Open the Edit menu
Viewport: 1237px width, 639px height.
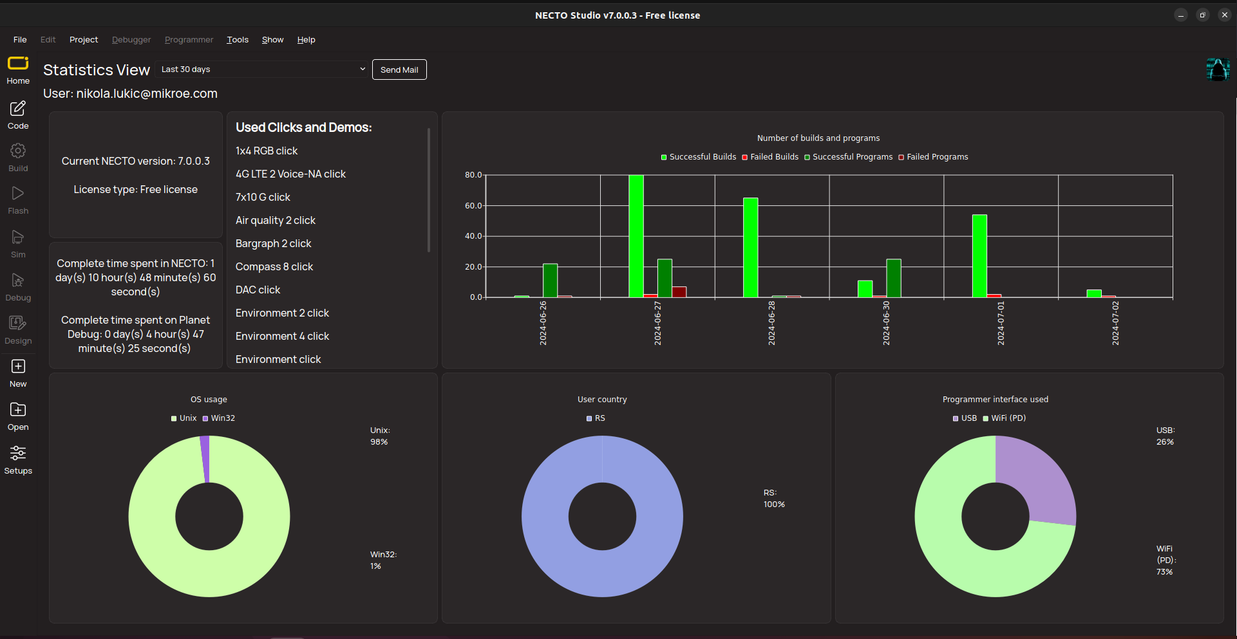(x=48, y=40)
